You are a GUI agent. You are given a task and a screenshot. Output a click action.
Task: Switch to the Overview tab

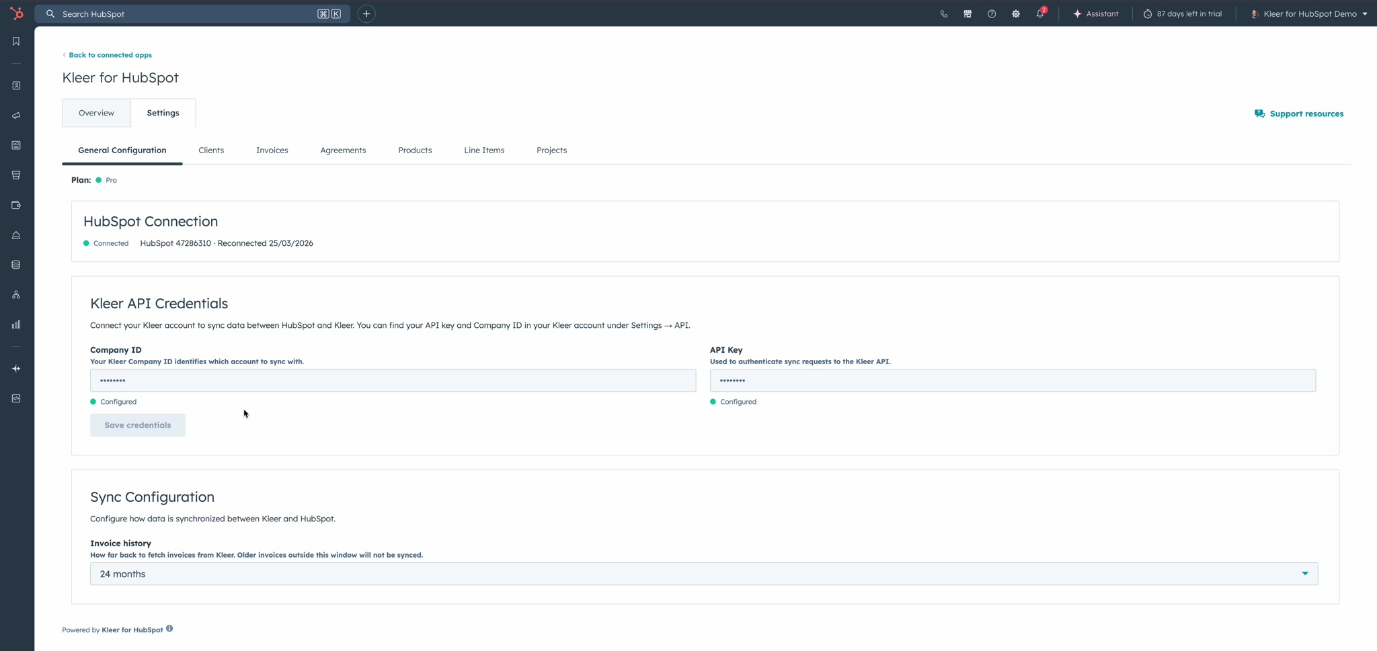tap(96, 113)
